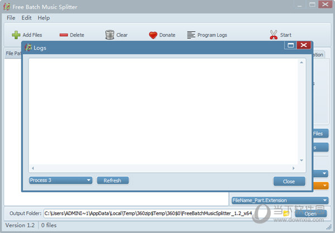Viewport: 335px width, 233px height.
Task: Click the horizontal scrollbar left arrow
Action: [33, 168]
